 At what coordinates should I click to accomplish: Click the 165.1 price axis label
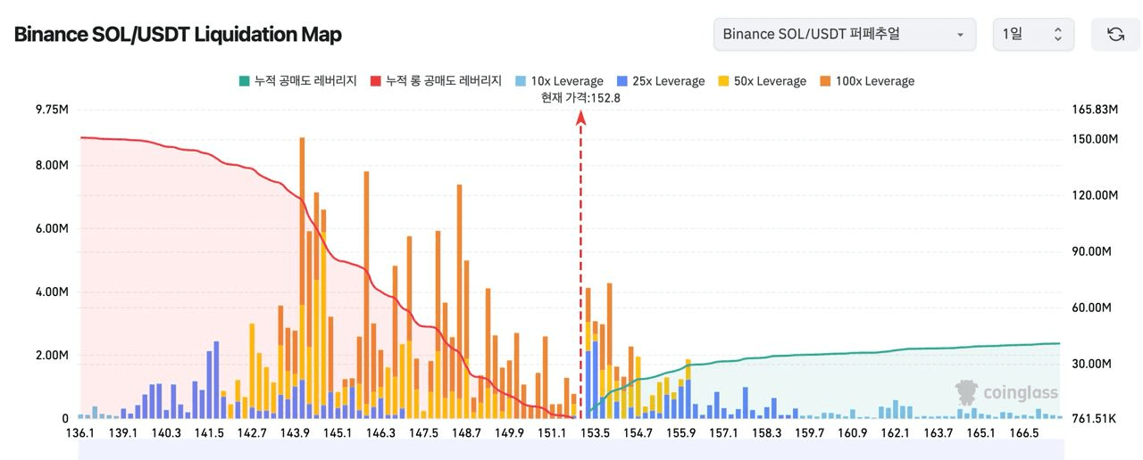click(980, 433)
